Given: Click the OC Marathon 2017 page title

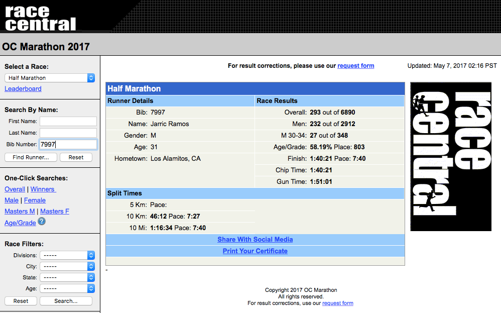Looking at the screenshot, I should click(x=46, y=47).
